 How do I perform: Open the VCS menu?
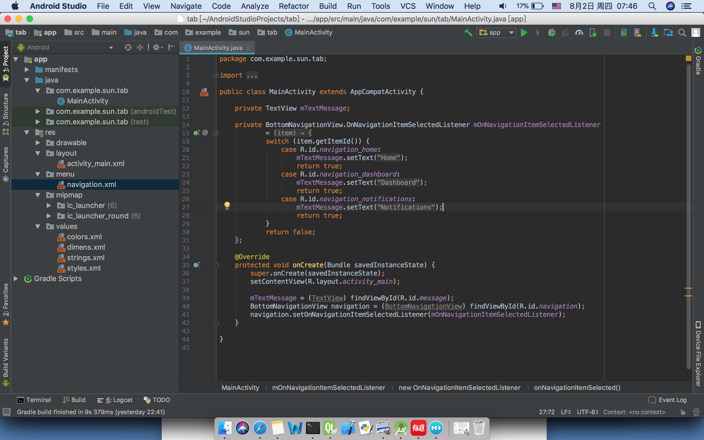408,6
